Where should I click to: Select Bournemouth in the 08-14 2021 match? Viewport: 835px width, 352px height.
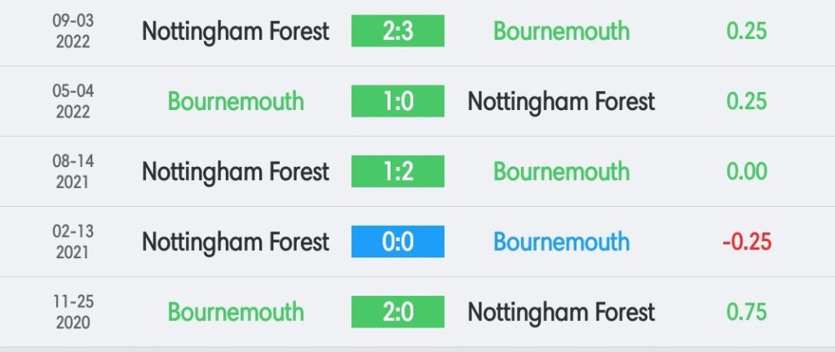click(561, 171)
